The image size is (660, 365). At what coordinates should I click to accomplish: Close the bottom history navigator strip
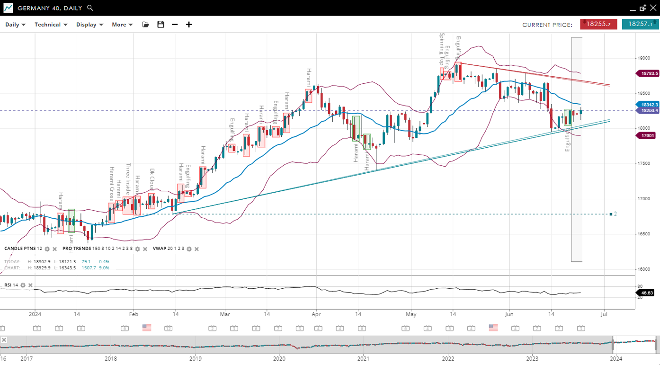click(x=4, y=340)
